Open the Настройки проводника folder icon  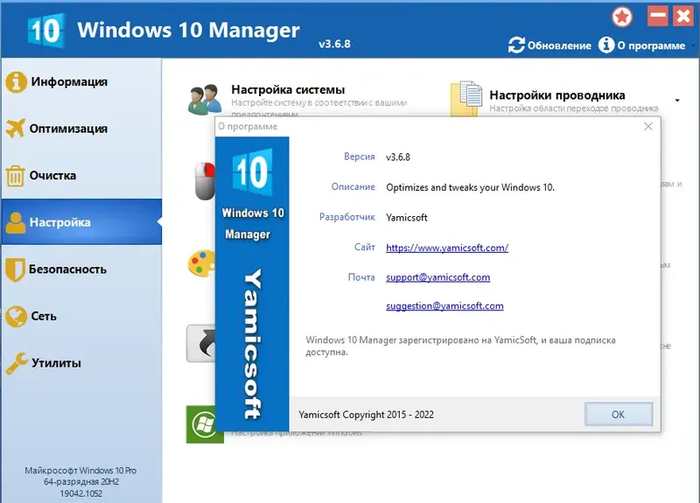466,98
